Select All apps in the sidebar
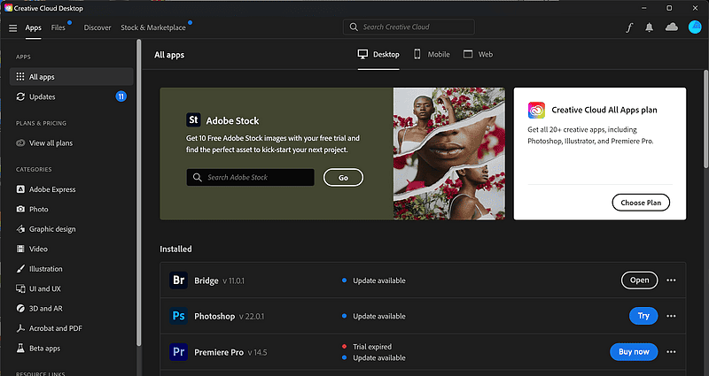 click(72, 77)
